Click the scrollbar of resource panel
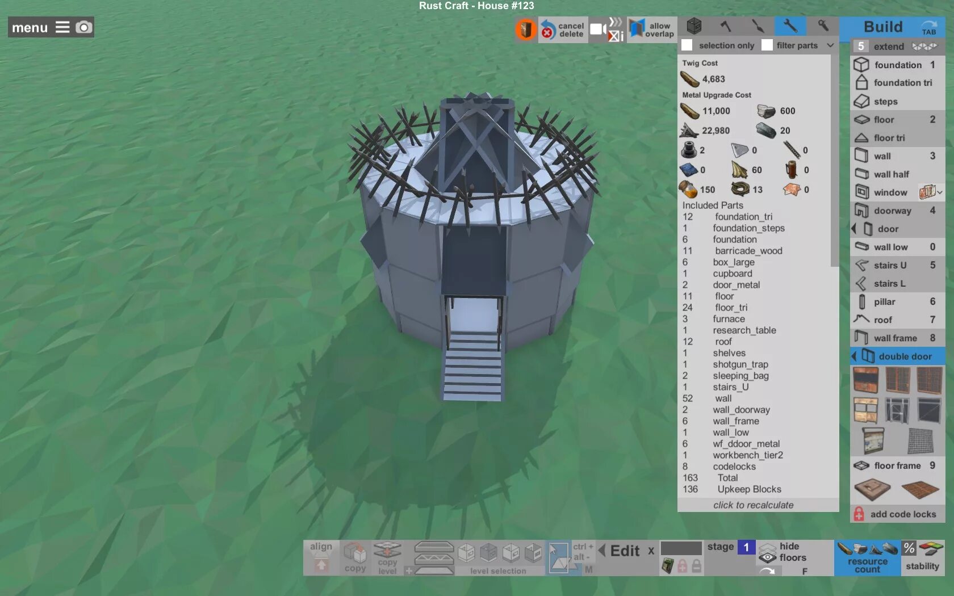This screenshot has height=596, width=954. click(x=834, y=161)
